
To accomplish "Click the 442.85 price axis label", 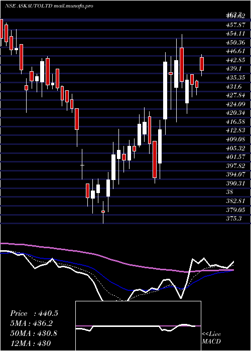I will pyautogui.click(x=236, y=60).
